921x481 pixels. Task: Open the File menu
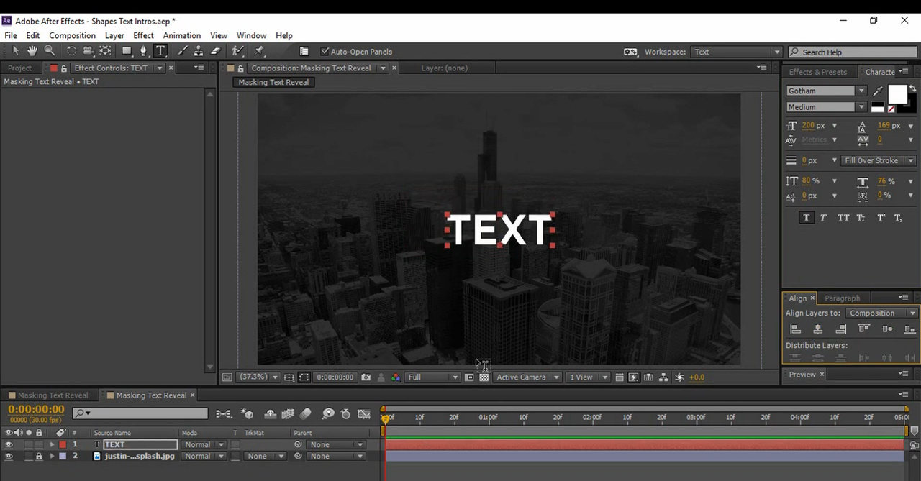11,35
